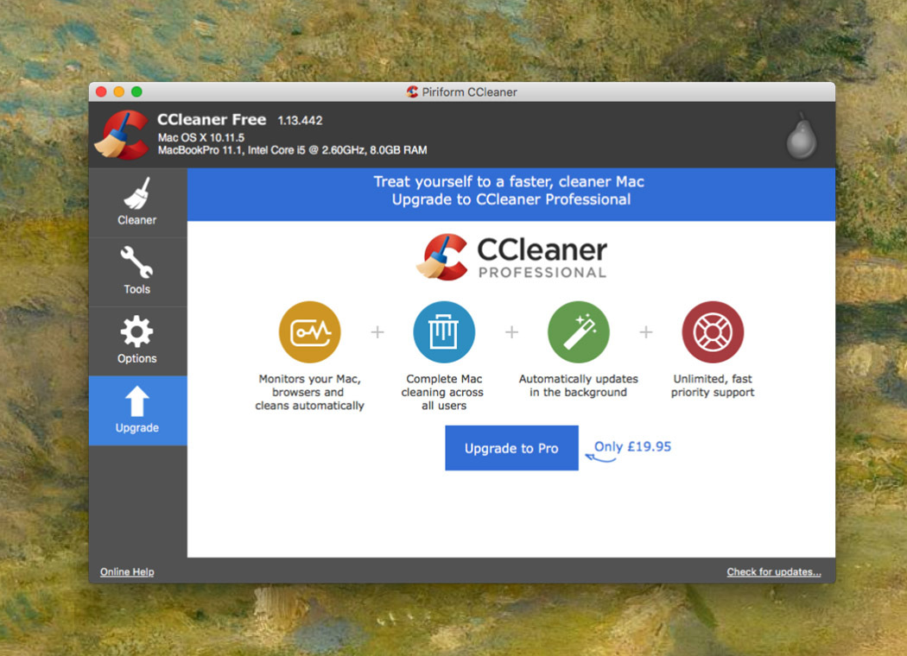Click the blue trash-can cleaning feature icon

pos(444,331)
